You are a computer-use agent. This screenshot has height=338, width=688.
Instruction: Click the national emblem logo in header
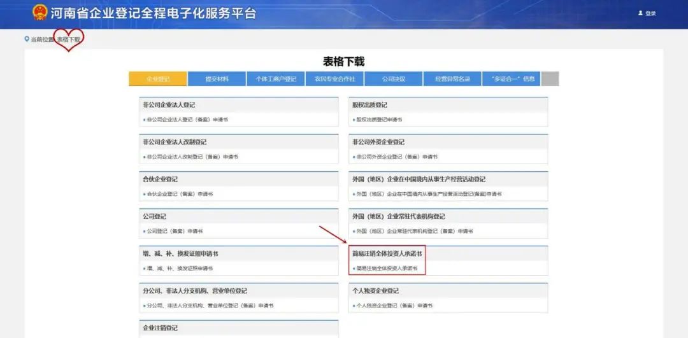click(x=40, y=13)
